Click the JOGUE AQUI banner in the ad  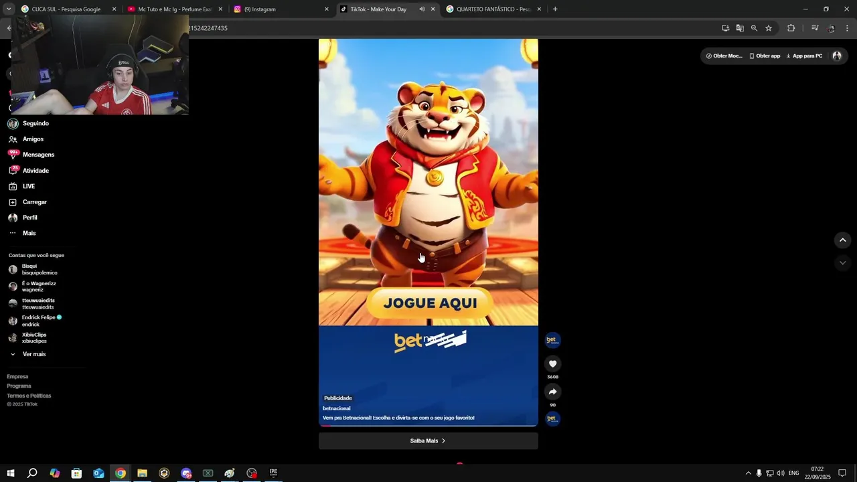coord(430,303)
